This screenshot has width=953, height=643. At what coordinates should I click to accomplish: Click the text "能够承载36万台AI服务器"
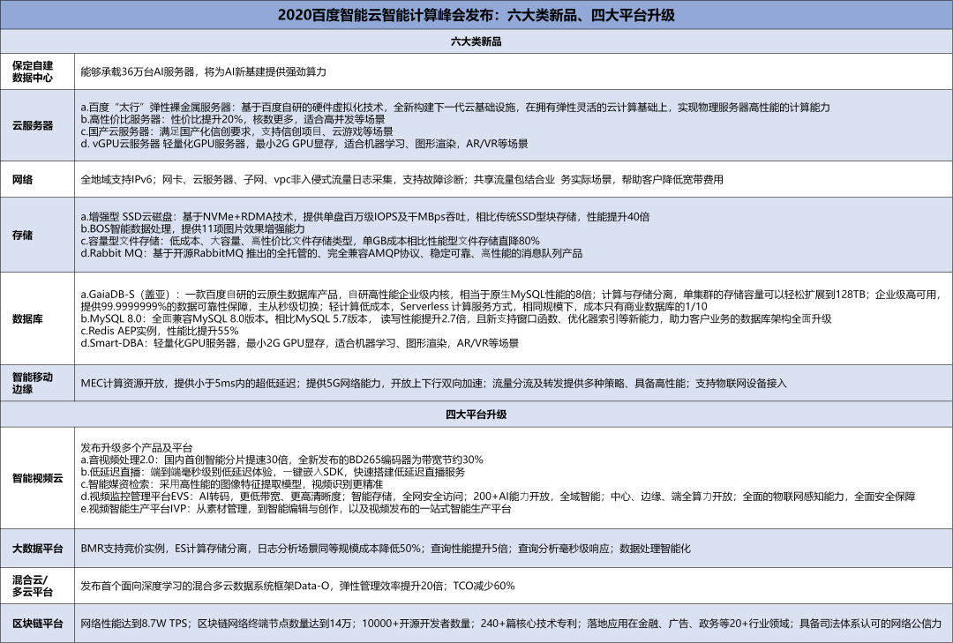(138, 71)
